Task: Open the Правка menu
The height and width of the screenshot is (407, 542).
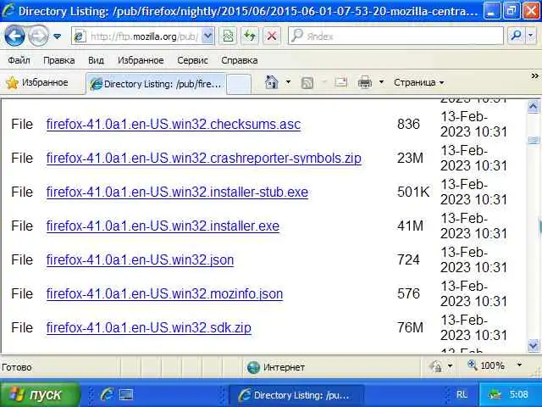Action: (x=59, y=60)
